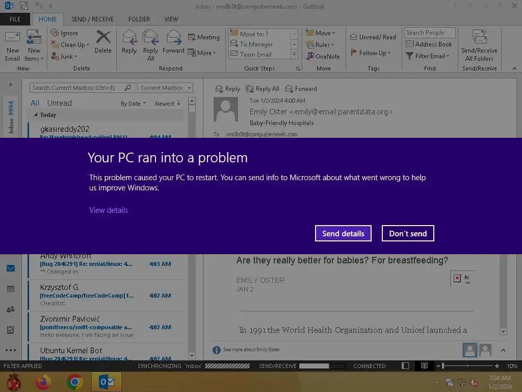The height and width of the screenshot is (392, 522).
Task: Switch to the FOLDER tab
Action: click(x=139, y=19)
